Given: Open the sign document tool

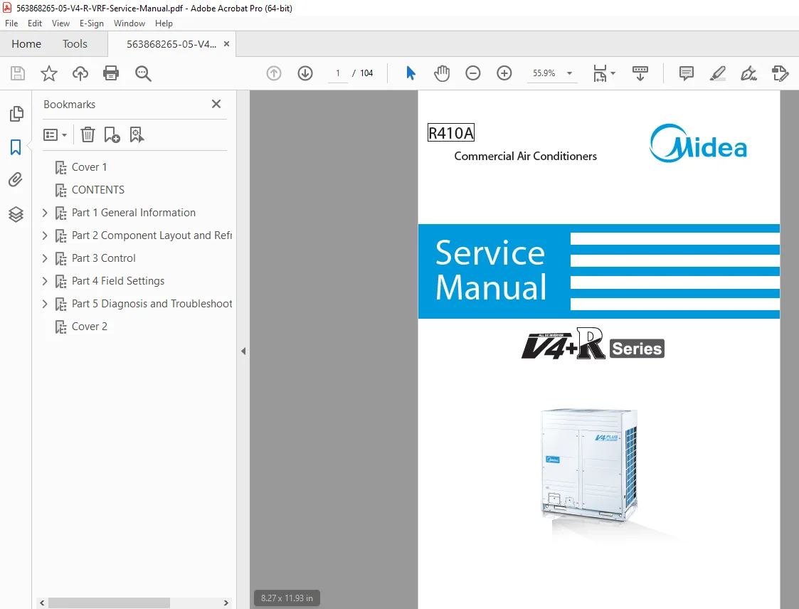Looking at the screenshot, I should pos(748,73).
